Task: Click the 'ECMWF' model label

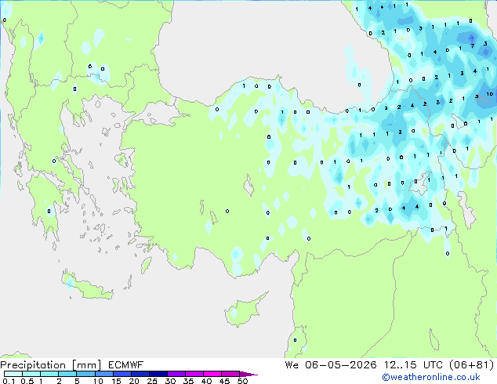Action: [x=125, y=365]
